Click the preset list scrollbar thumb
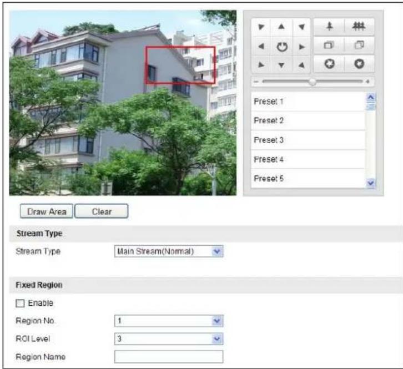This screenshot has width=403, height=369. pyautogui.click(x=371, y=106)
